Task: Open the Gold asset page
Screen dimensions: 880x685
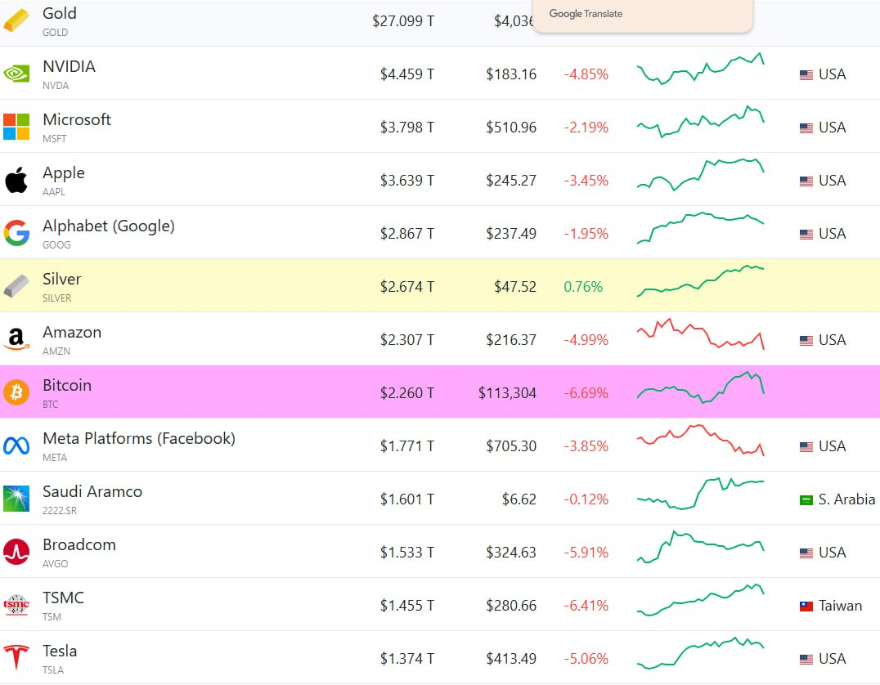Action: [60, 13]
